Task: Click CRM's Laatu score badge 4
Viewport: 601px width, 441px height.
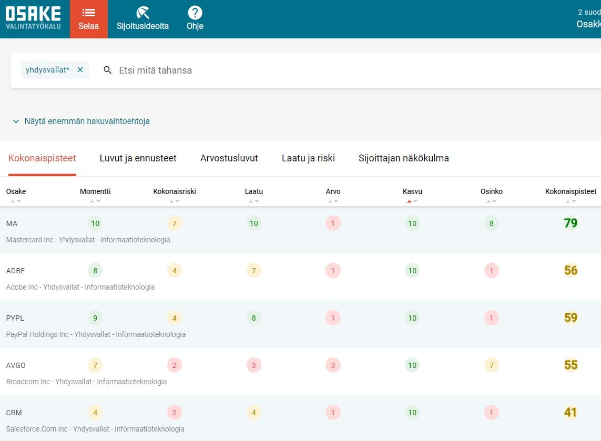Action: (x=254, y=413)
